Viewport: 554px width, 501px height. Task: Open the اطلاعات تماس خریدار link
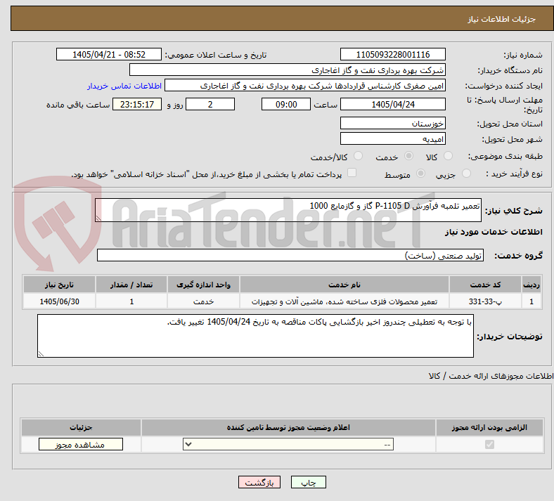pyautogui.click(x=124, y=86)
